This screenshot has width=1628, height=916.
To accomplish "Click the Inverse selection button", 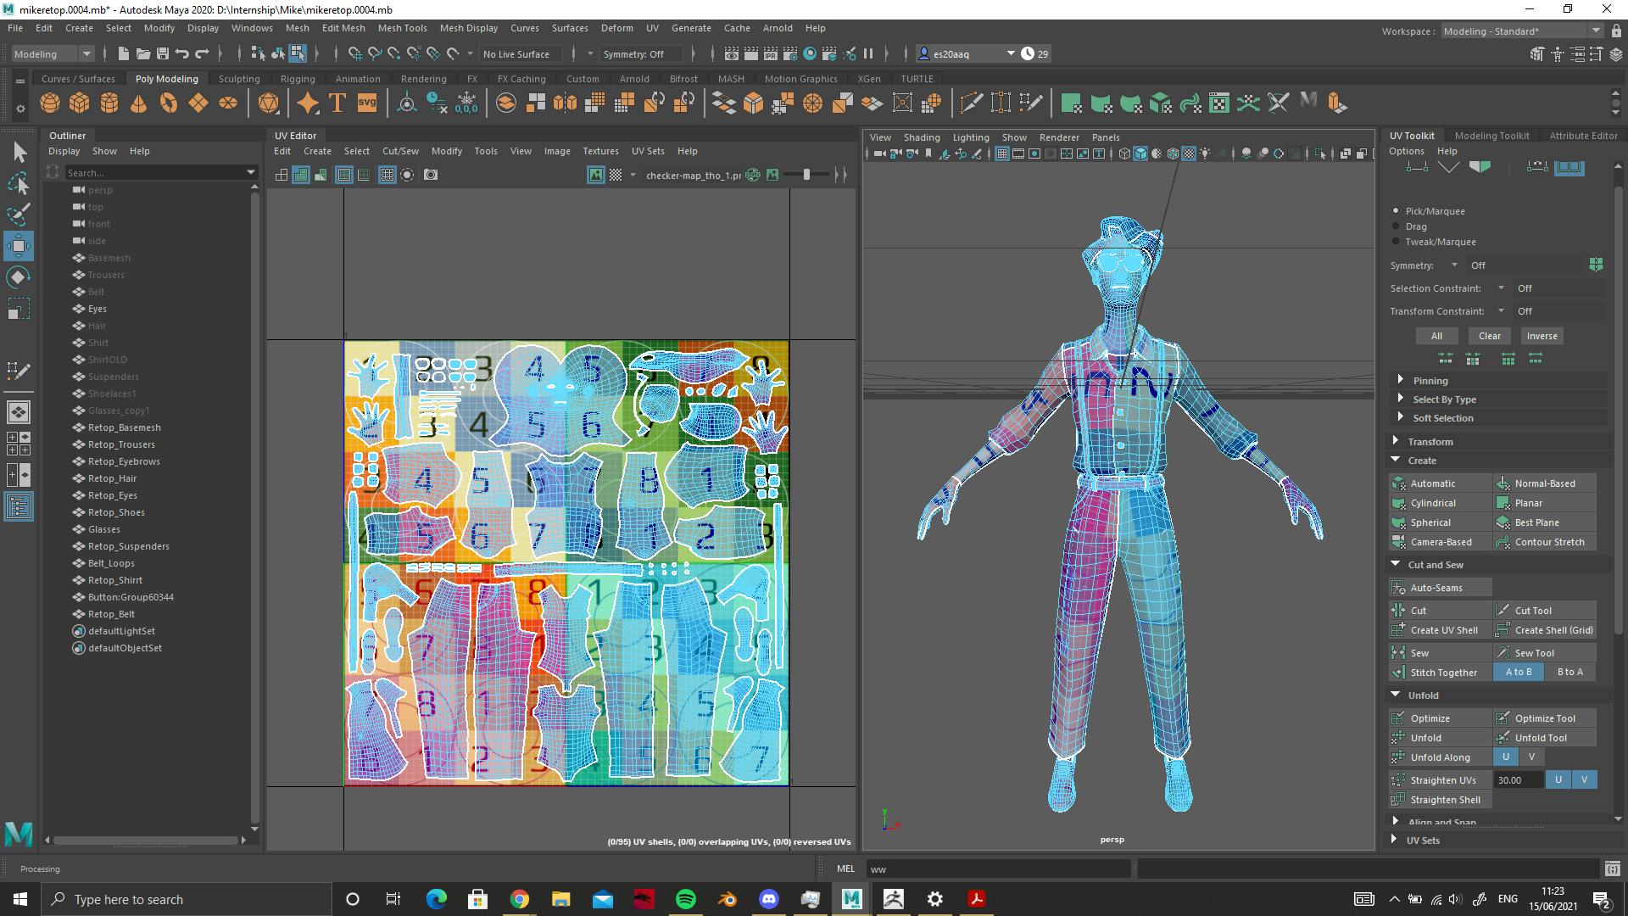I will [1543, 336].
